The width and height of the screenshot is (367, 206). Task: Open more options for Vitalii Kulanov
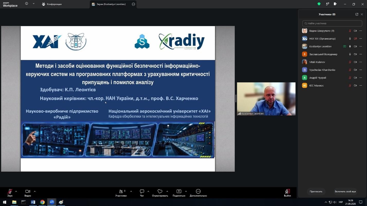tap(361, 62)
